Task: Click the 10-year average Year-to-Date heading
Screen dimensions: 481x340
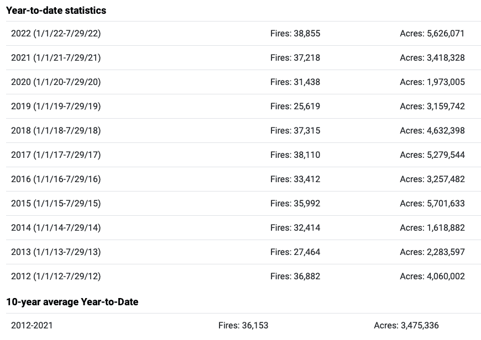Action: [x=72, y=302]
